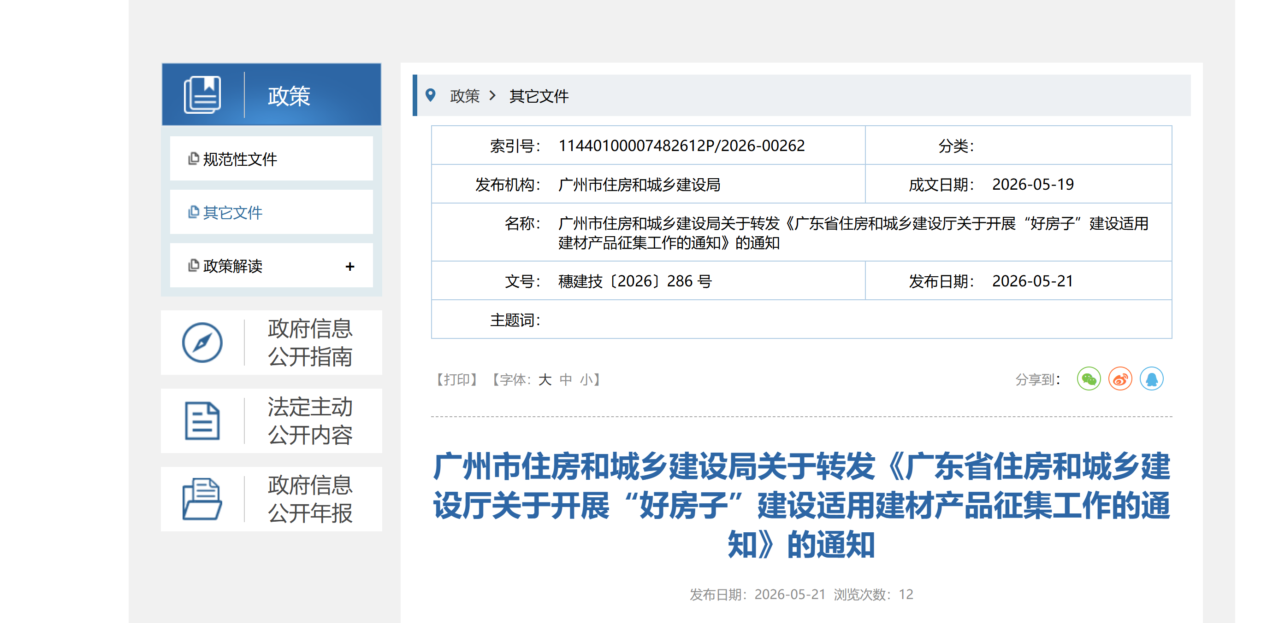Click publisher 广州市住房和城乡建设局 in table
This screenshot has width=1261, height=623.
tap(639, 184)
